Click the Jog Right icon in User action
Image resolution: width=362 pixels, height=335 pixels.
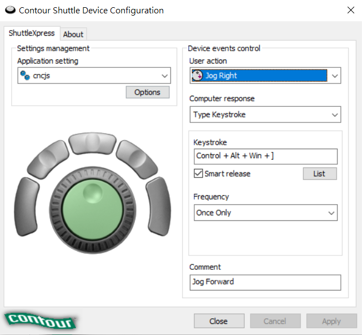(197, 76)
